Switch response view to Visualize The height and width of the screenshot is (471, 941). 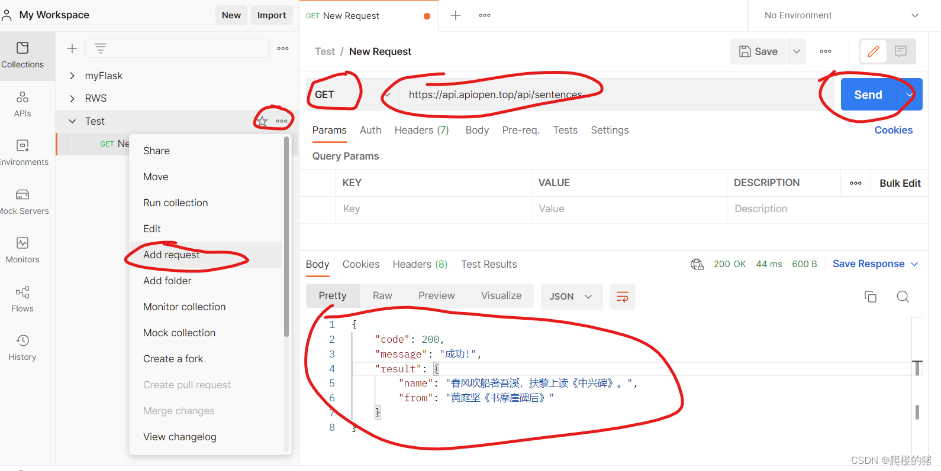[x=501, y=295]
